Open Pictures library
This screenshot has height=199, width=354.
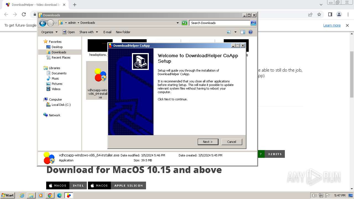[57, 84]
